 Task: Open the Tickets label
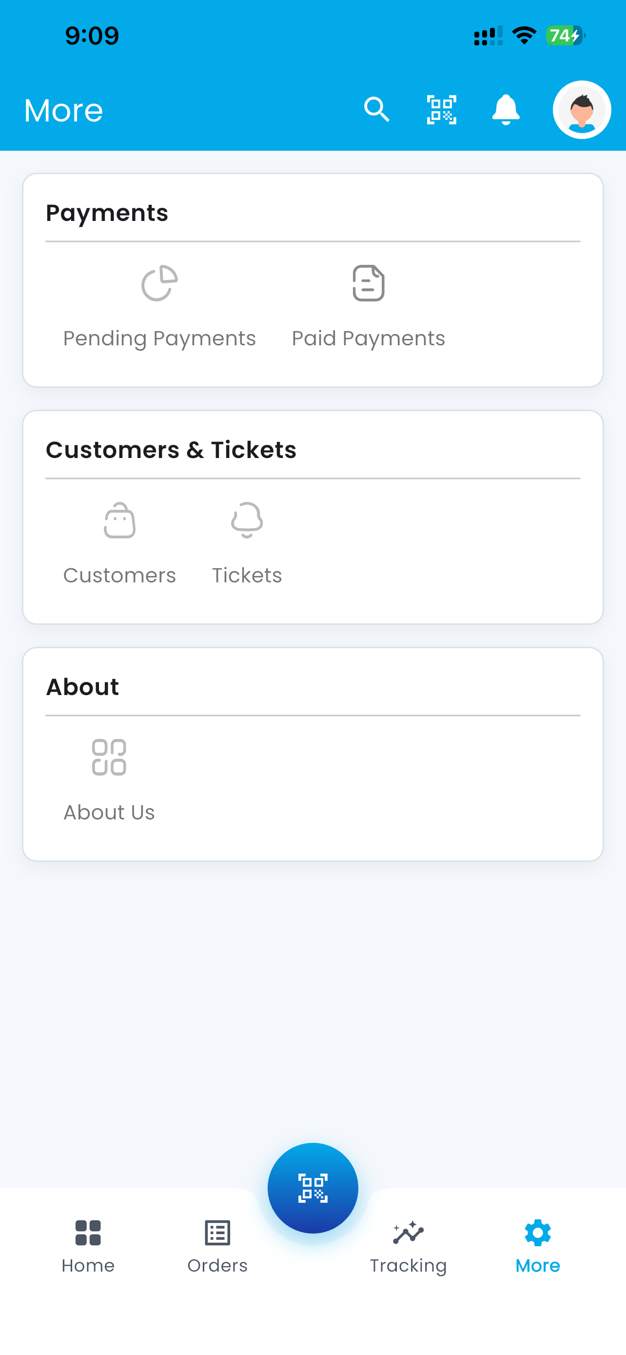pos(247,576)
